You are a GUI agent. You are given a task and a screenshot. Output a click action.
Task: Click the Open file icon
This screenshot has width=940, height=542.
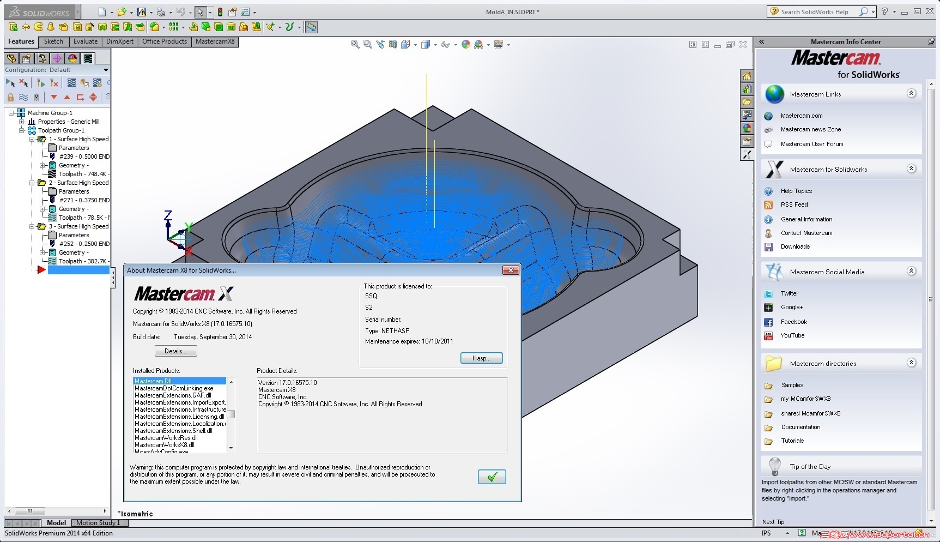pos(122,11)
